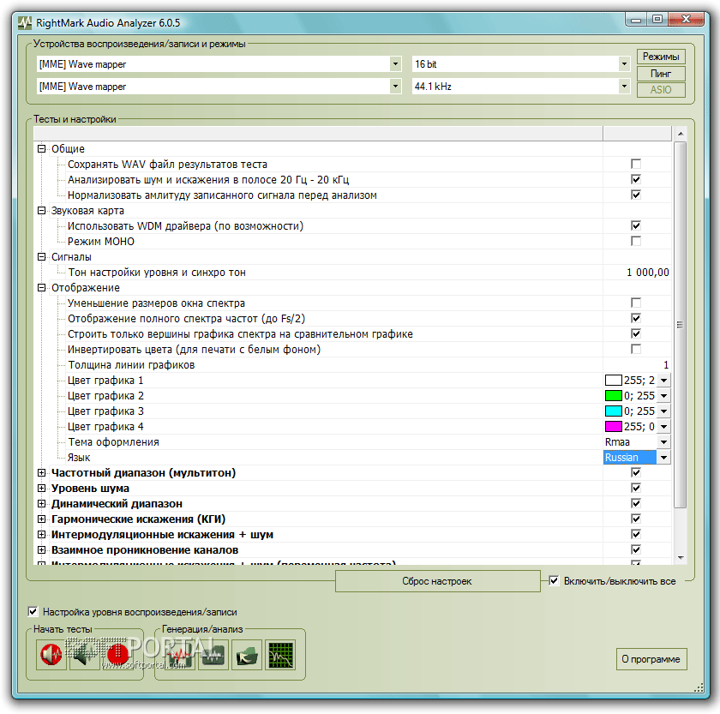
Task: Toggle 'Отображение полного спектра частот' checkbox
Action: pos(636,318)
